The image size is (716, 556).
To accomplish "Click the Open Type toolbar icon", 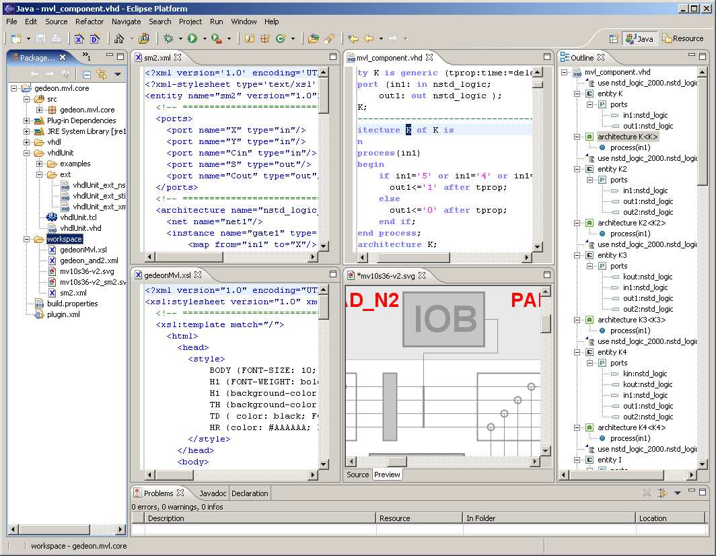I will point(314,39).
